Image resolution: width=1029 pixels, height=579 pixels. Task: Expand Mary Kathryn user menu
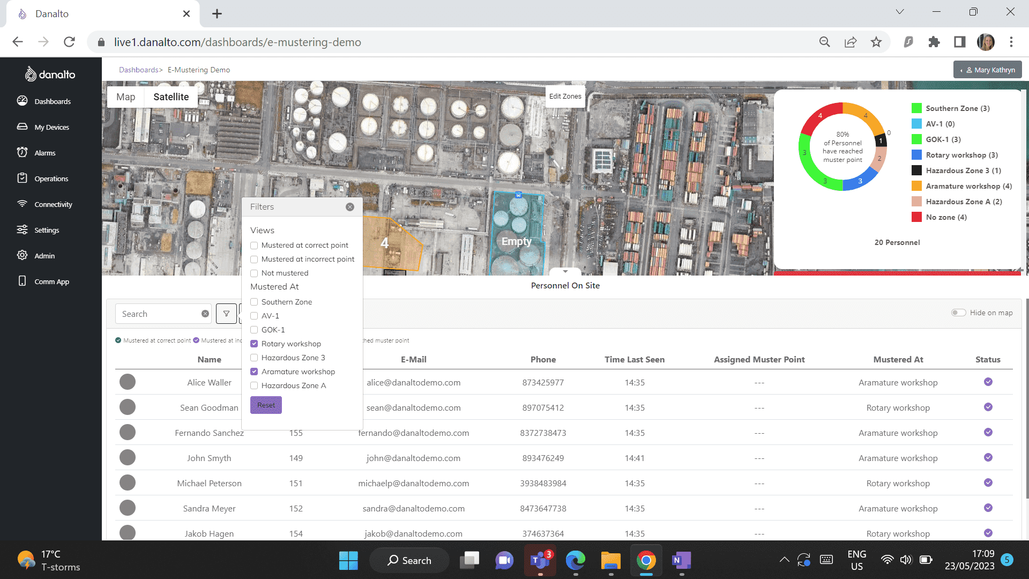tap(987, 70)
